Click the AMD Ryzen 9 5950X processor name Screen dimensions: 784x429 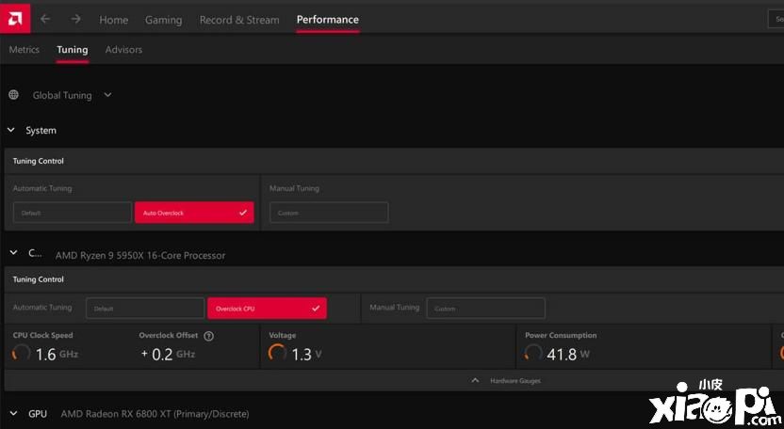click(140, 255)
